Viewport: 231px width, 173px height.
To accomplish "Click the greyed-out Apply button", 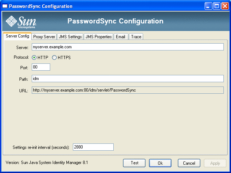I will 215,163.
